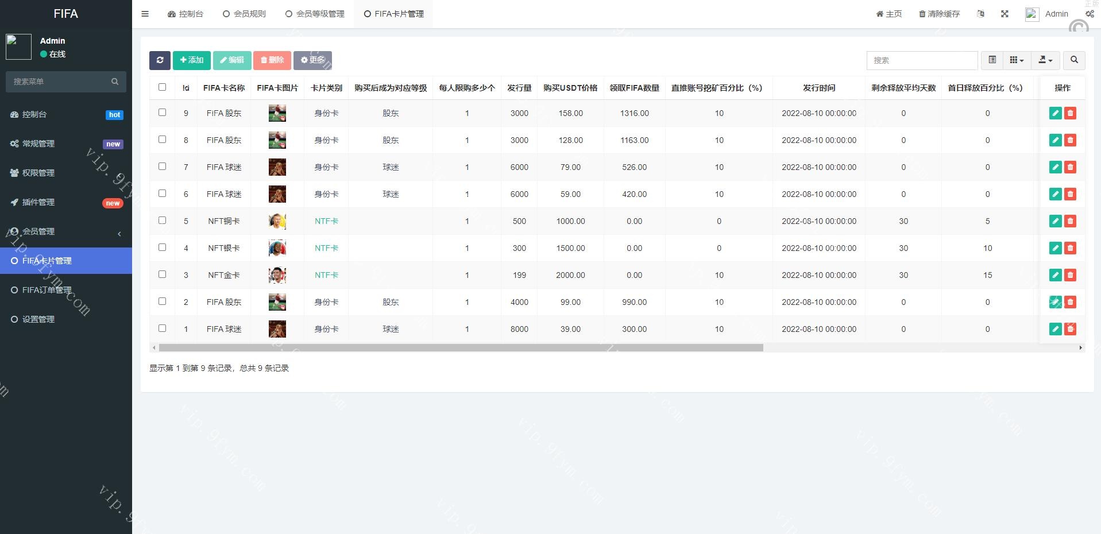
Task: Click the magnifier search button beside export
Action: (x=1074, y=60)
